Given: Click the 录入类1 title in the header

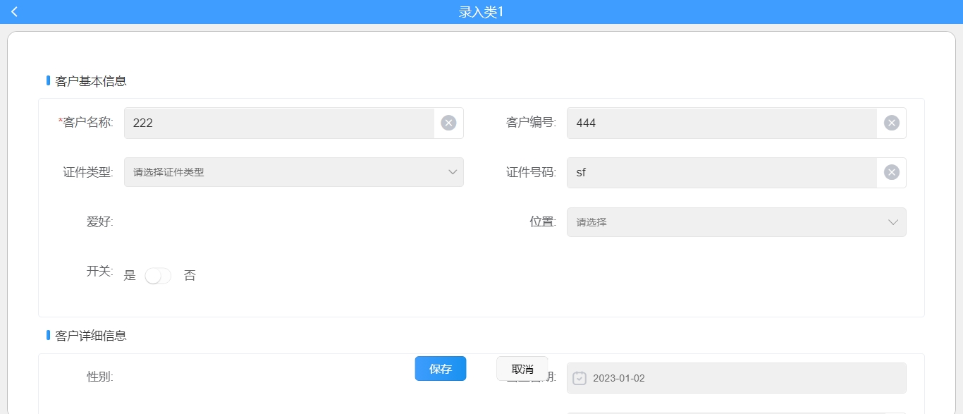Looking at the screenshot, I should tap(481, 11).
